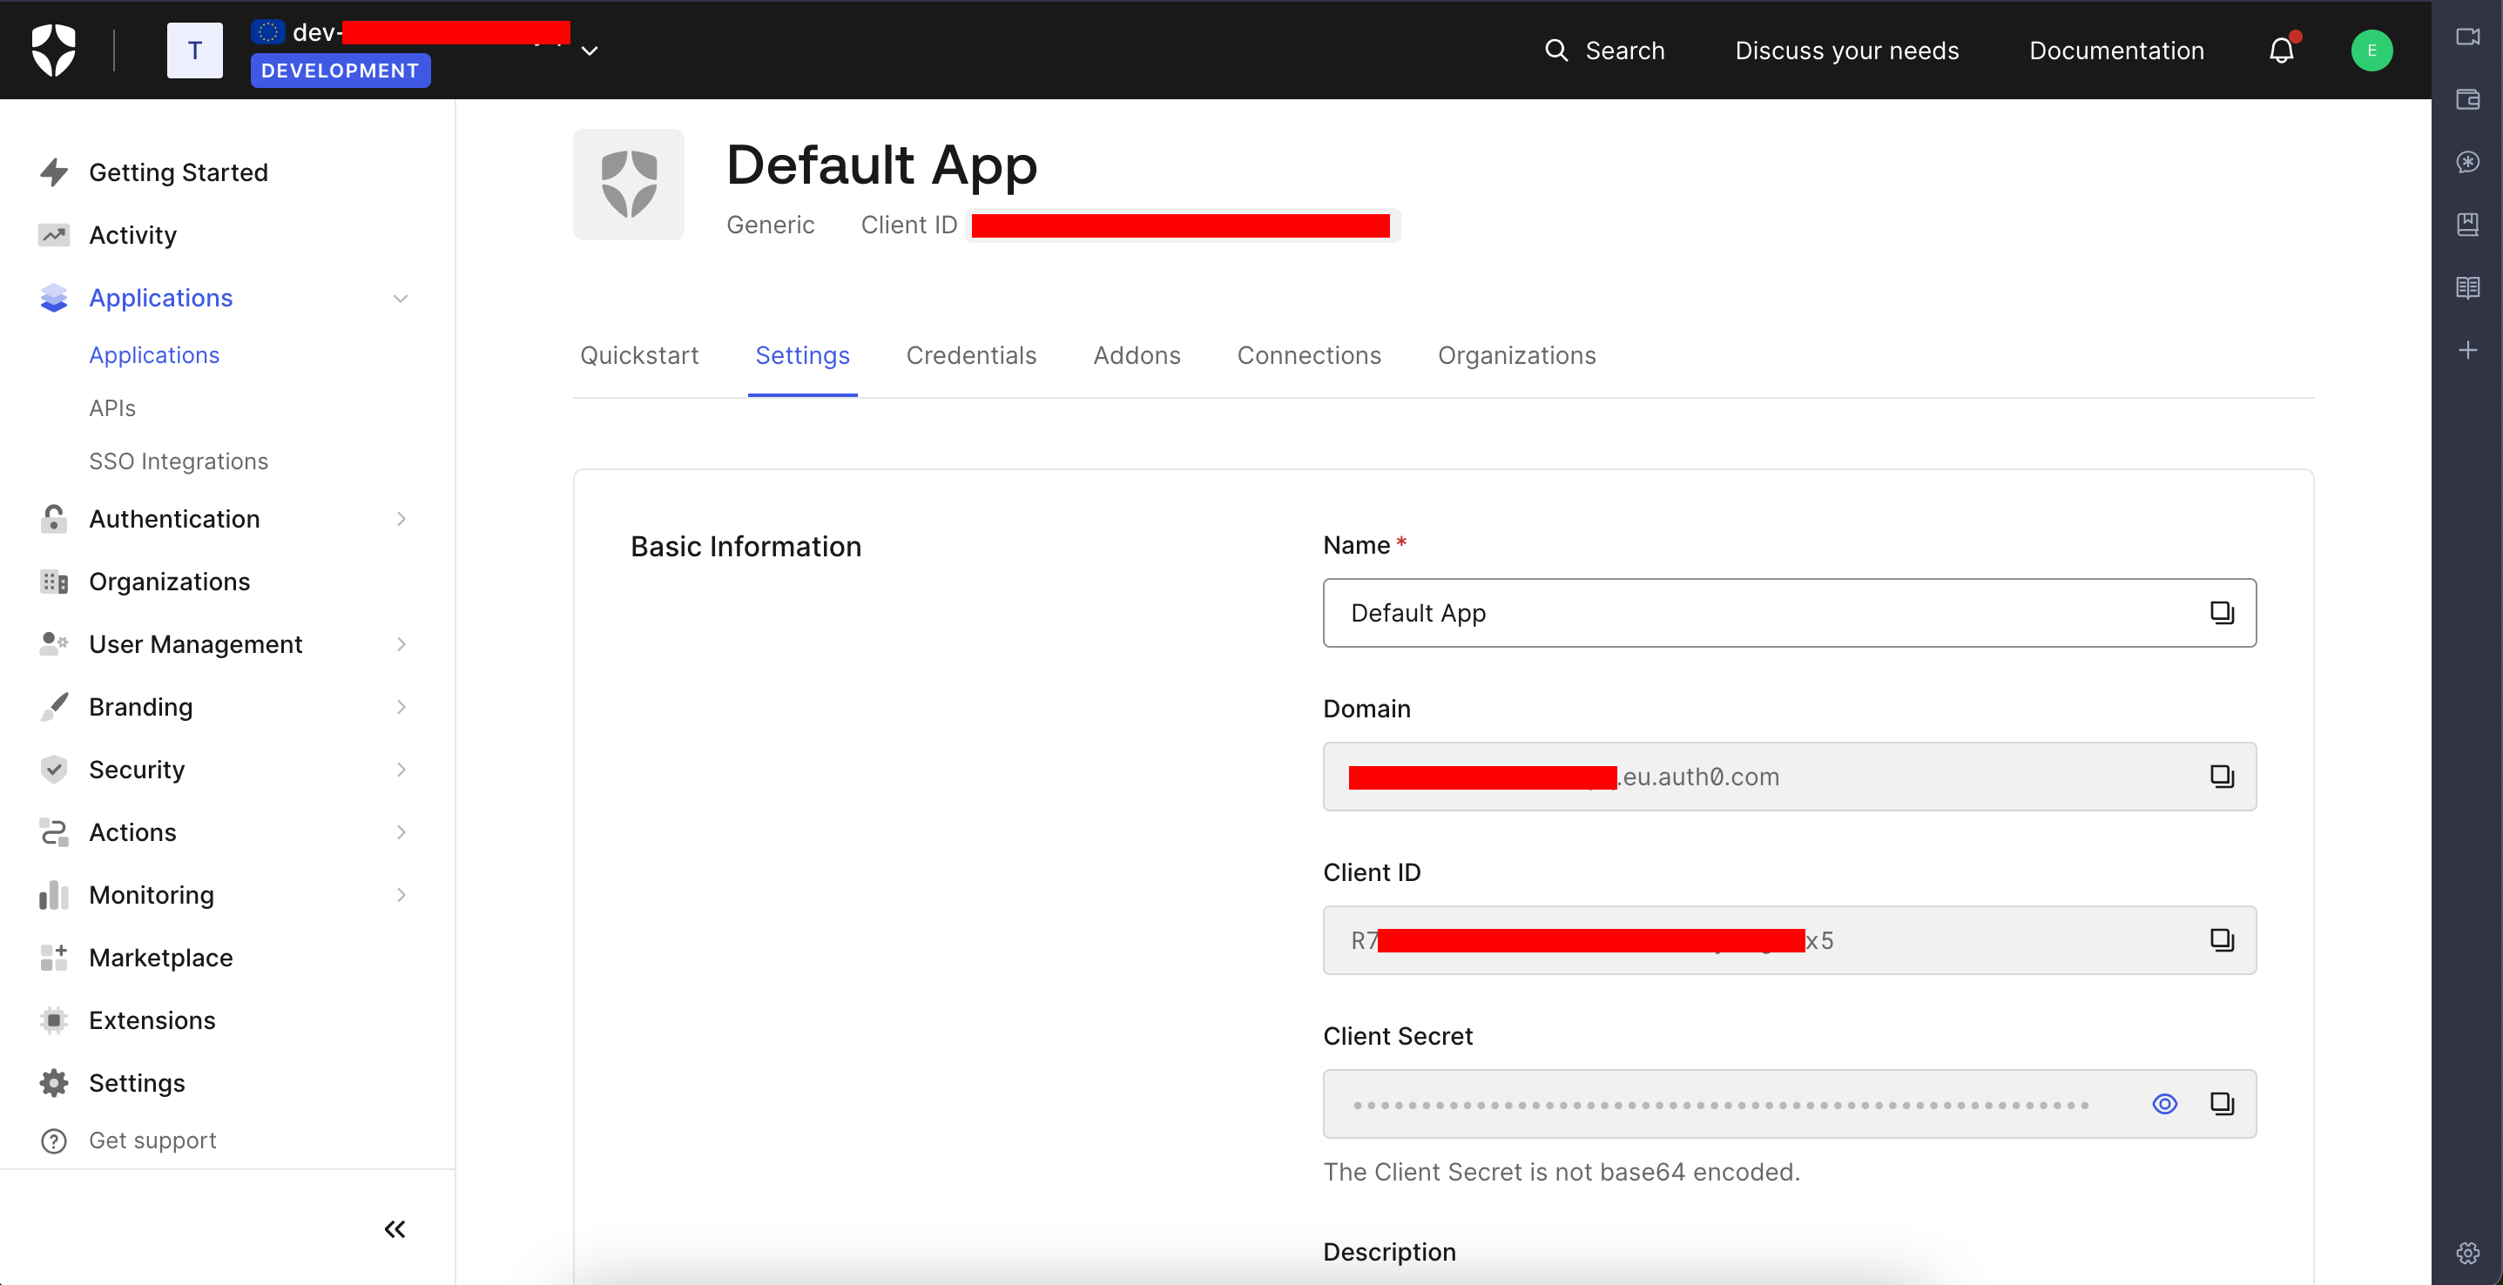Switch to the Credentials tab

pyautogui.click(x=971, y=355)
